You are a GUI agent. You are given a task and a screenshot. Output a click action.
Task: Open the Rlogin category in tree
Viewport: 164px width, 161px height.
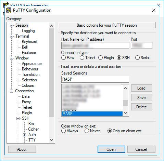[x=27, y=113]
